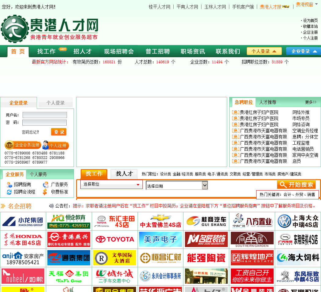Open the 安家房产 anjia logo
The height and width of the screenshot is (292, 321).
pyautogui.click(x=23, y=258)
